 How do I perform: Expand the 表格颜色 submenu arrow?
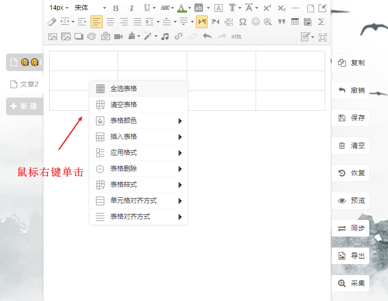coord(180,121)
